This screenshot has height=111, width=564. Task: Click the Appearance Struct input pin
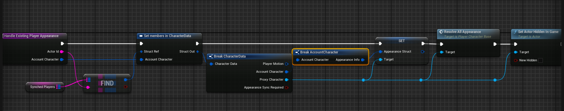pyautogui.click(x=381, y=51)
